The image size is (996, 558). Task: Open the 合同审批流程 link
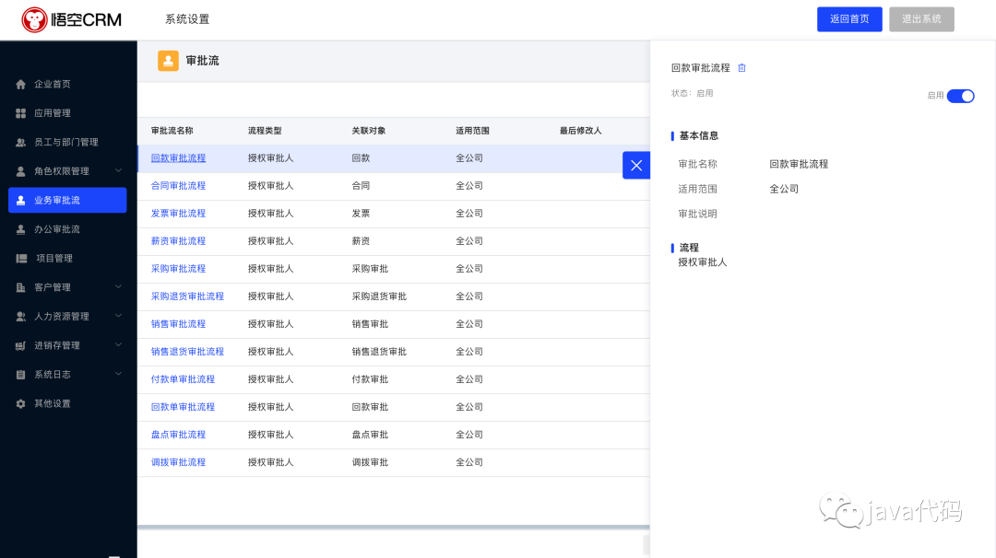click(x=178, y=186)
